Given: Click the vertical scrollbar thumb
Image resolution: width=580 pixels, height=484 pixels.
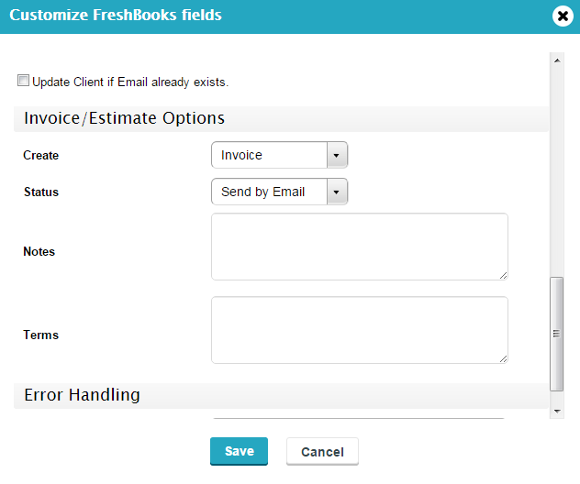Looking at the screenshot, I should click(557, 334).
